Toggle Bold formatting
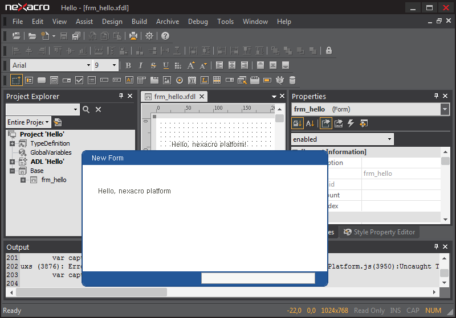456x318 pixels. pyautogui.click(x=128, y=65)
